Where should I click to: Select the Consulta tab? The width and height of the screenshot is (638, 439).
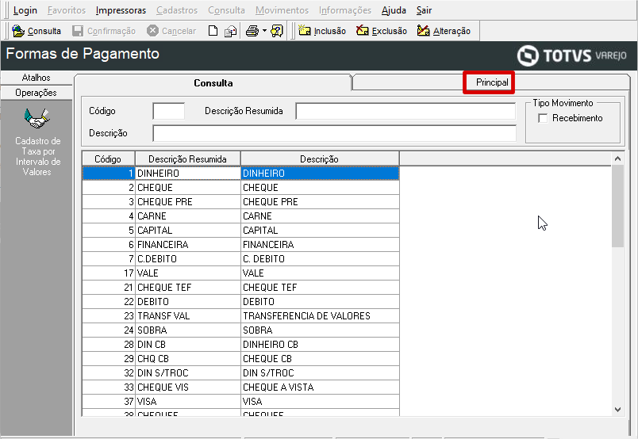[213, 83]
